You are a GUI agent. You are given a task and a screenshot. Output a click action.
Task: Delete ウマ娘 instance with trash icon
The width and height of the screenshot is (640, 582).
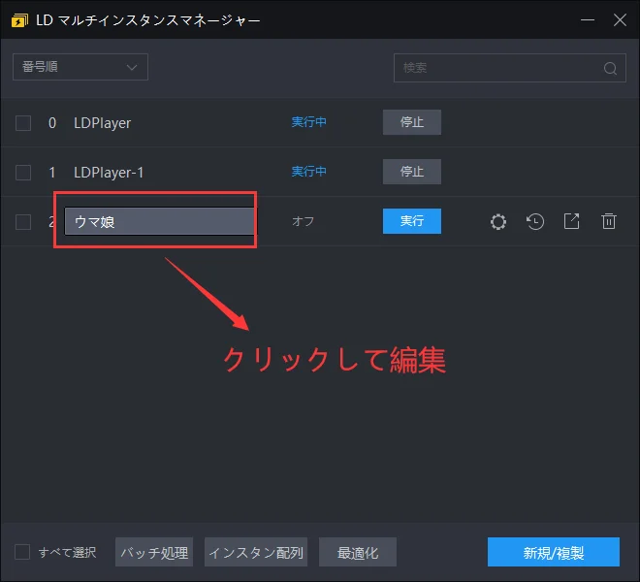[x=609, y=221]
